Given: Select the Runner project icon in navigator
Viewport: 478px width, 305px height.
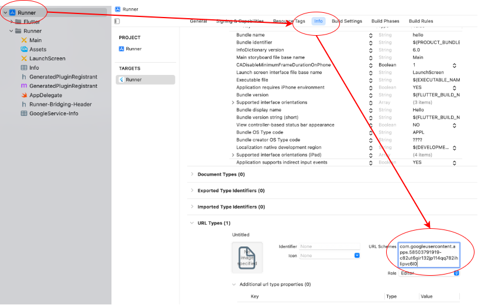Looking at the screenshot, I should [12, 12].
